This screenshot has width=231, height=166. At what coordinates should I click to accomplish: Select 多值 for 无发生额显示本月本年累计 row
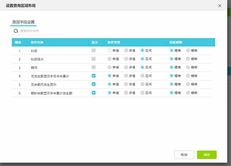[x=126, y=76]
